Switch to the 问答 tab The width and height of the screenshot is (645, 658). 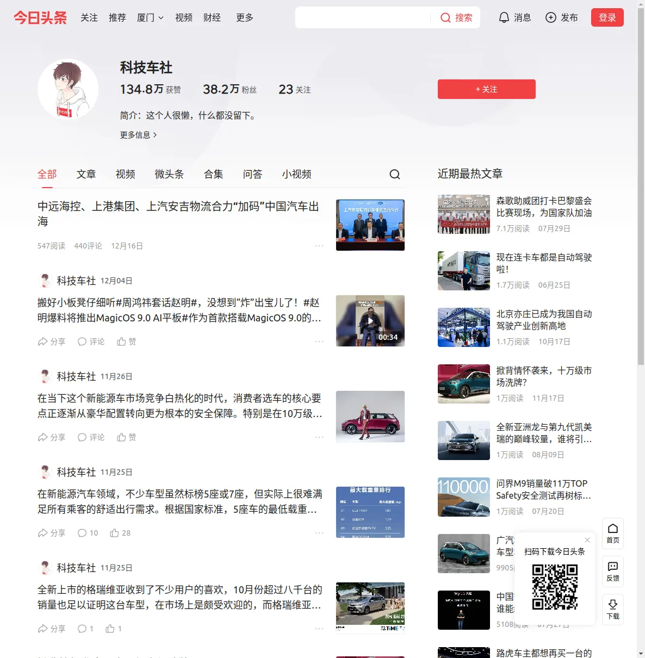tap(253, 174)
